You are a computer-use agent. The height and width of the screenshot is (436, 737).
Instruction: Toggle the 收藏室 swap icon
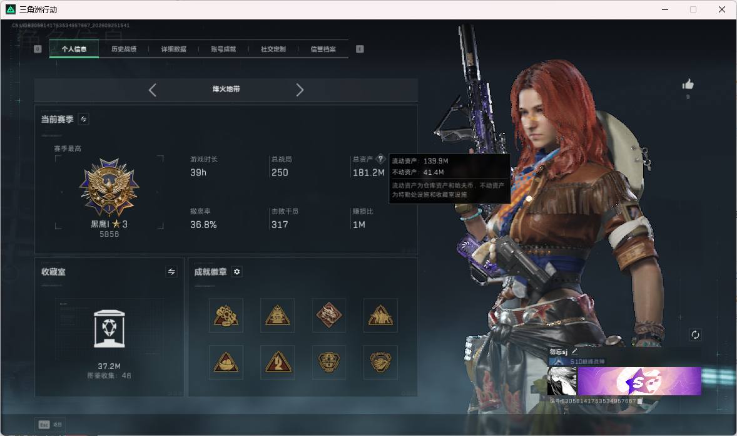tap(171, 272)
